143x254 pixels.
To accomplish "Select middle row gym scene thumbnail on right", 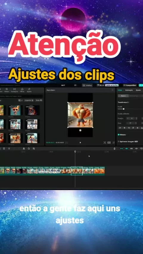I will coord(32,124).
